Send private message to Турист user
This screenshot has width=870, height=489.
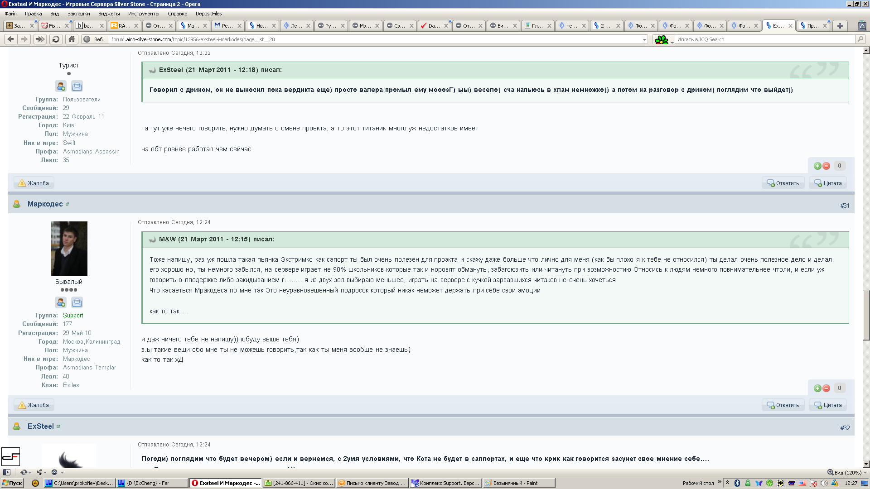(77, 86)
